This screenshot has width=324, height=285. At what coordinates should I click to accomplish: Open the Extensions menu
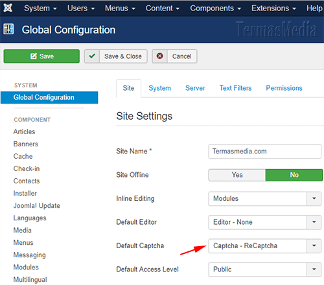coord(273,8)
